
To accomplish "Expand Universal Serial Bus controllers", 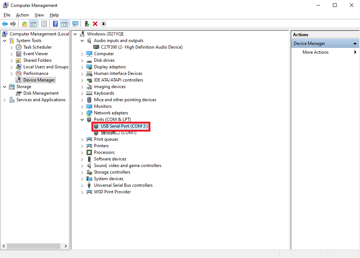I will [82, 185].
